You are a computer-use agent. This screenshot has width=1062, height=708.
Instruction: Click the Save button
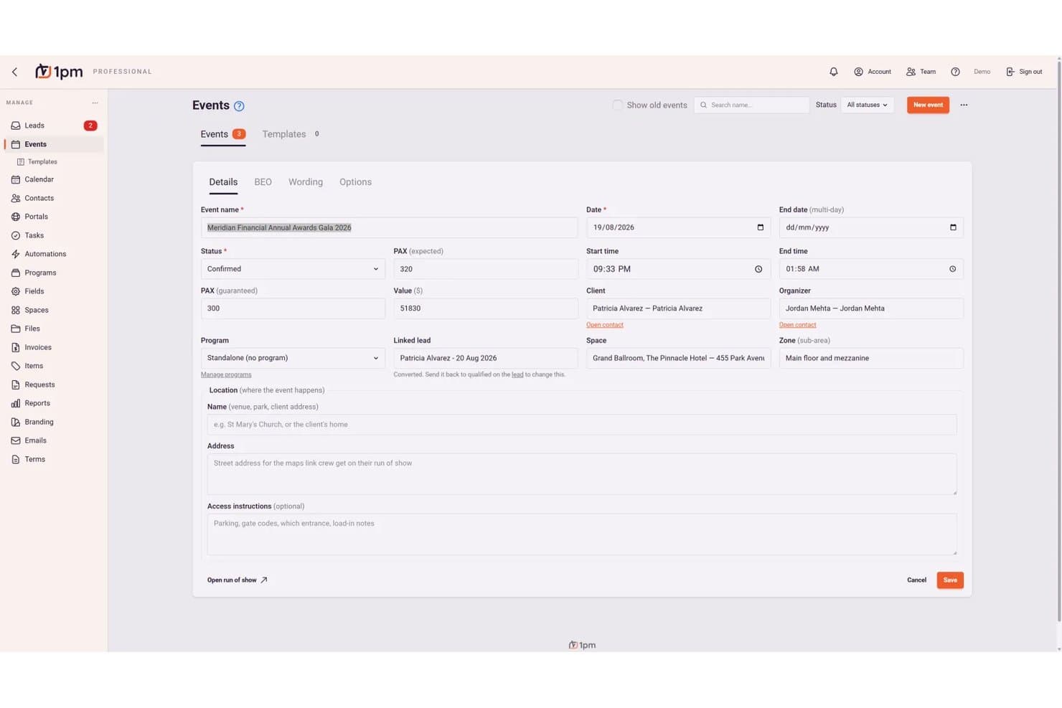pos(950,580)
